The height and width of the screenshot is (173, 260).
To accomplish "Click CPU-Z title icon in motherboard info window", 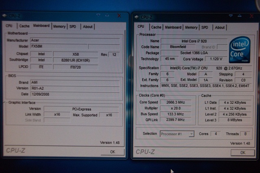I will pos(4,15).
